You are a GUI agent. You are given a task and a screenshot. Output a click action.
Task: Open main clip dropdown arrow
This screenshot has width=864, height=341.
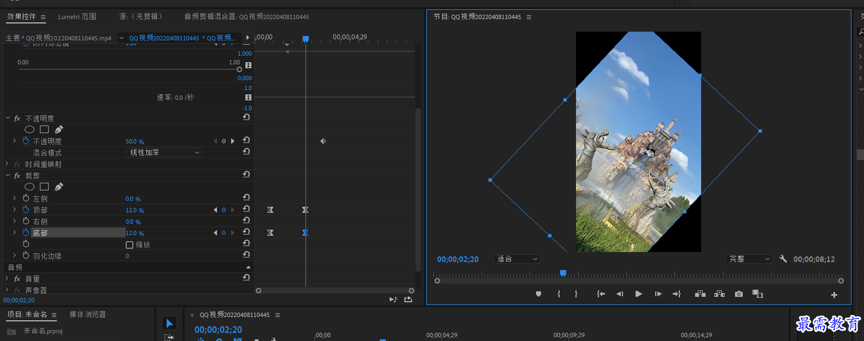[121, 38]
